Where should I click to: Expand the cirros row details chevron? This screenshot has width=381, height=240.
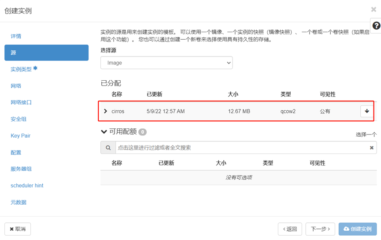(105, 111)
